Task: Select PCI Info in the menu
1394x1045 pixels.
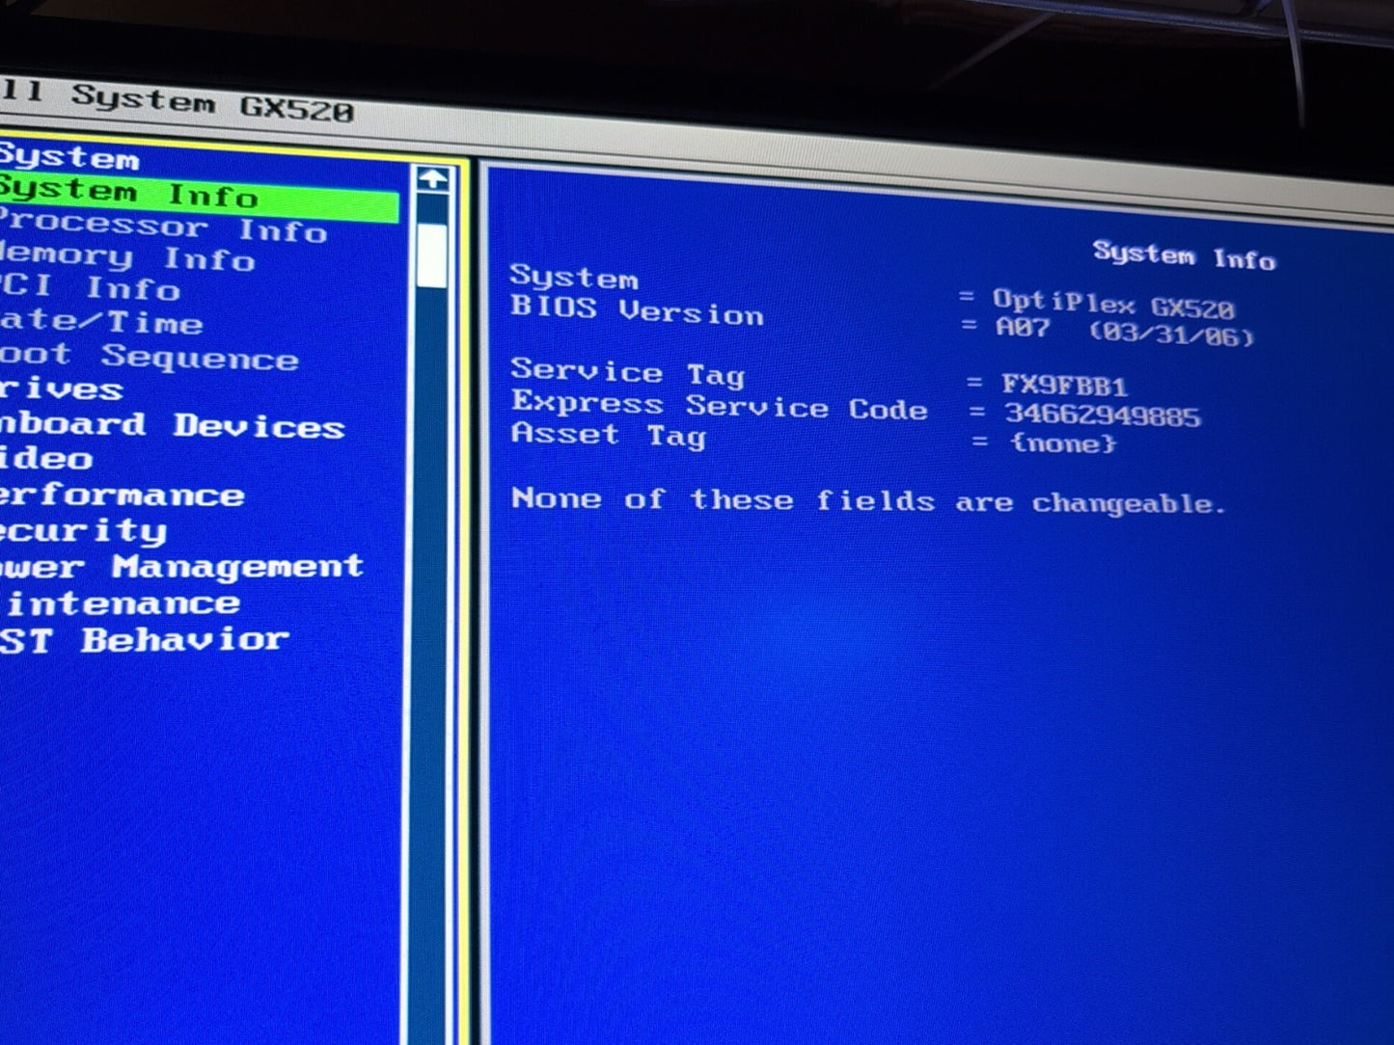Action: pyautogui.click(x=90, y=287)
